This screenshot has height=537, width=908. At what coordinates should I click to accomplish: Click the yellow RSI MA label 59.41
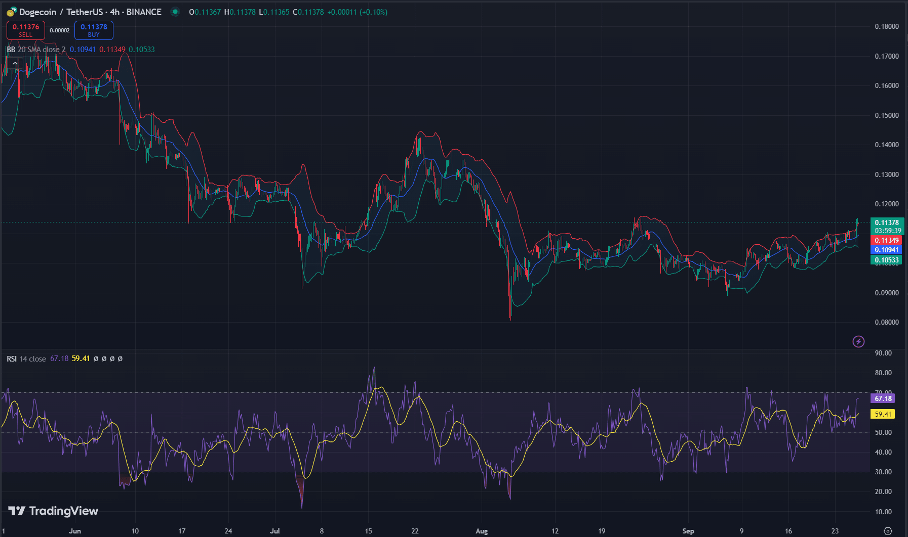(x=883, y=414)
